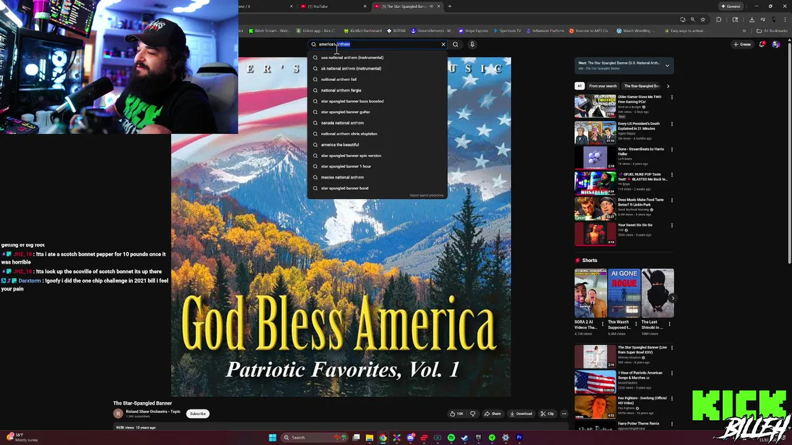Open YouTube notifications bell
The width and height of the screenshot is (792, 445).
click(x=762, y=44)
